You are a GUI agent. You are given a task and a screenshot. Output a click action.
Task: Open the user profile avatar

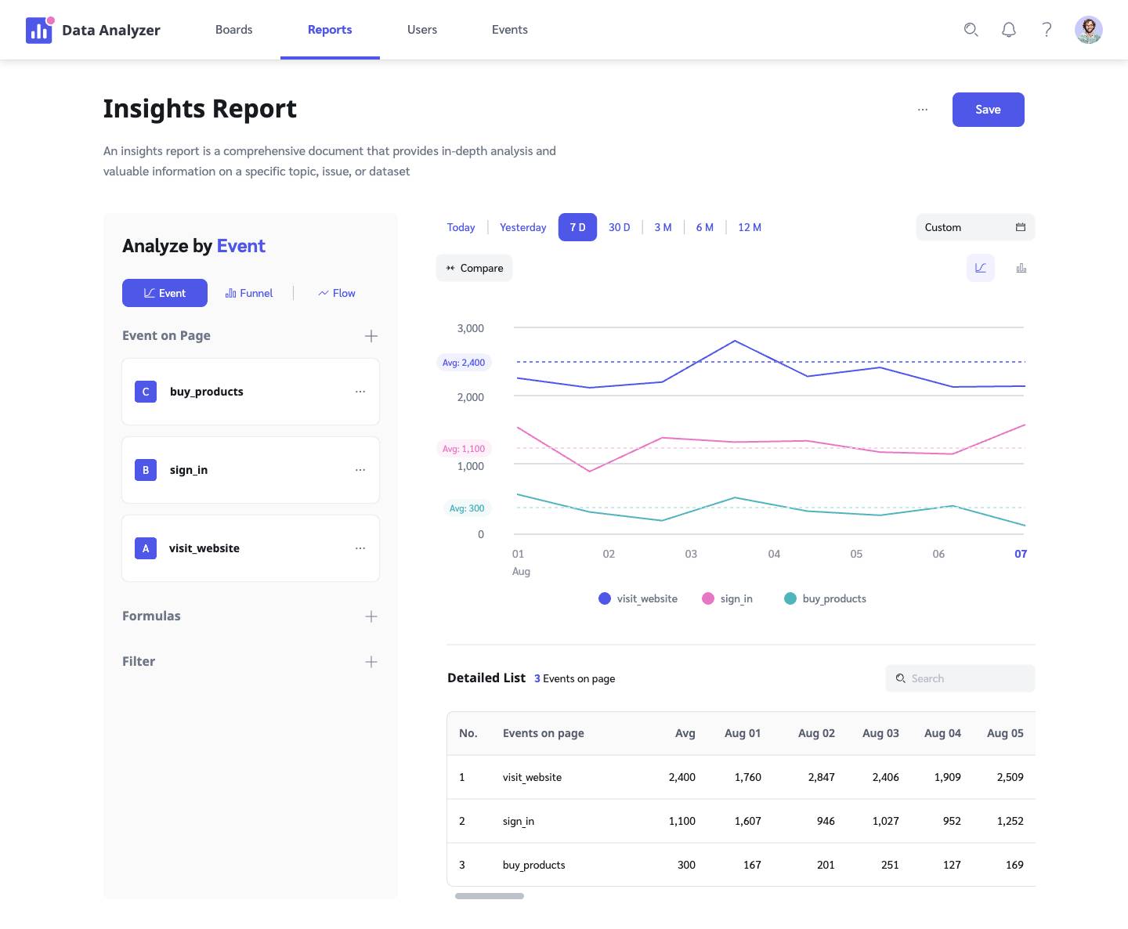(1088, 30)
